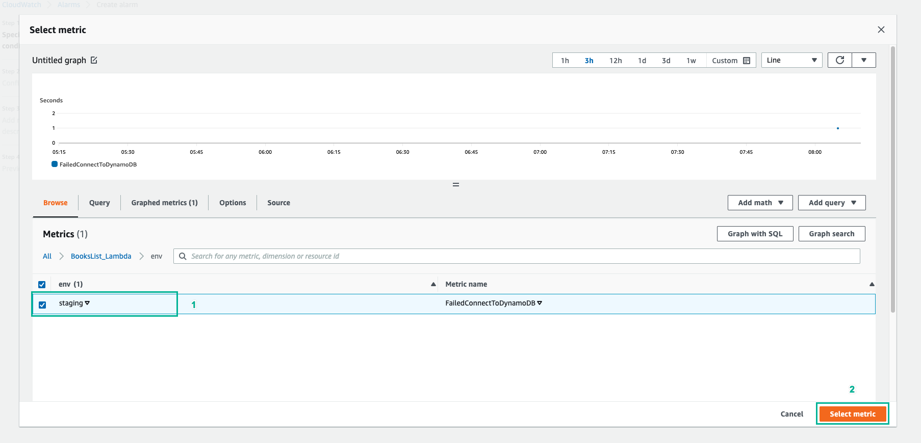Click the dialog vertical scrollbar

coord(892,179)
